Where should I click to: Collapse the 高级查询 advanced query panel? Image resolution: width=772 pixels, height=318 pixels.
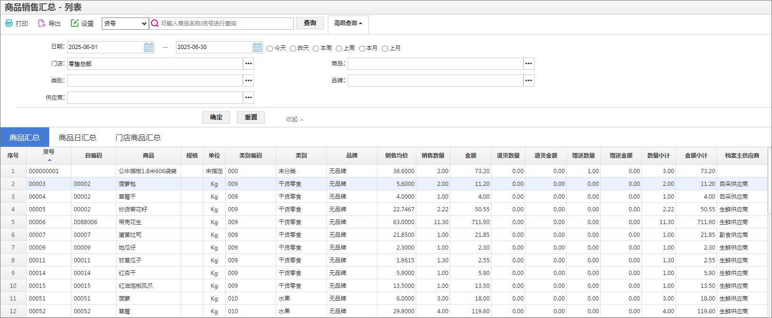pos(348,23)
